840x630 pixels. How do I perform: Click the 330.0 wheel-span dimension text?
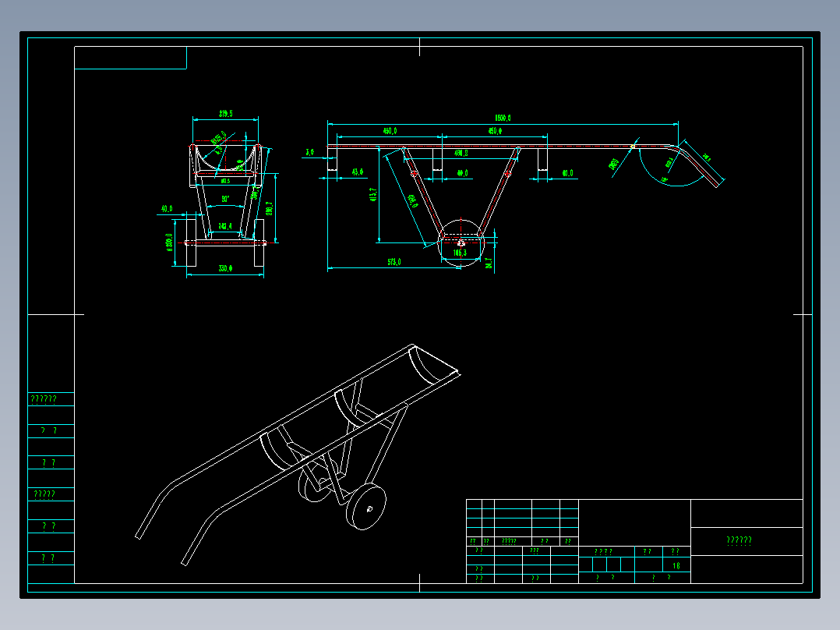pyautogui.click(x=225, y=269)
